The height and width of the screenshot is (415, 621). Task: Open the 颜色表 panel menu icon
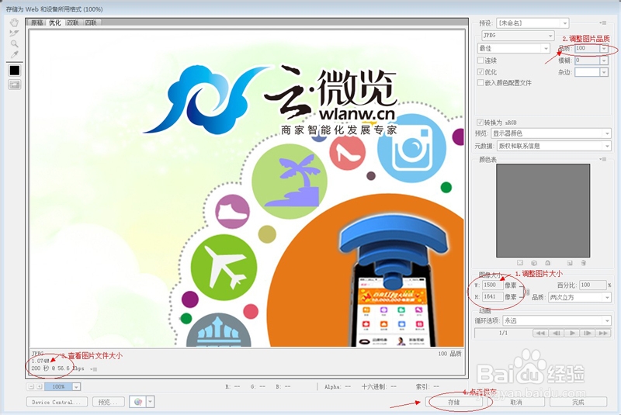(603, 159)
